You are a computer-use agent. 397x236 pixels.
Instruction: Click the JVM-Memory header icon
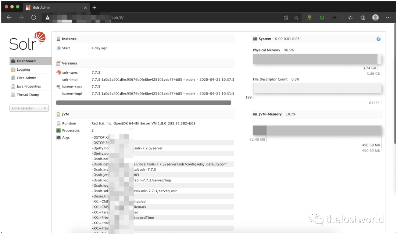pos(255,115)
